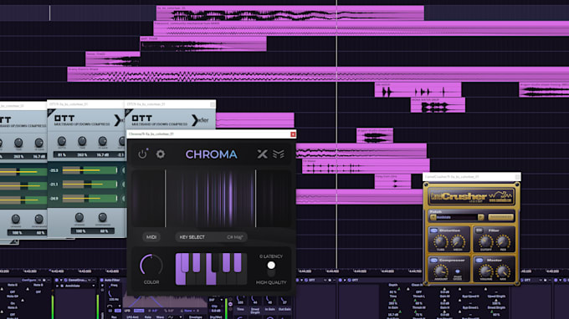The height and width of the screenshot is (319, 569).
Task: Toggle Phat Mode in CamelCrusher compressor
Action: click(458, 271)
